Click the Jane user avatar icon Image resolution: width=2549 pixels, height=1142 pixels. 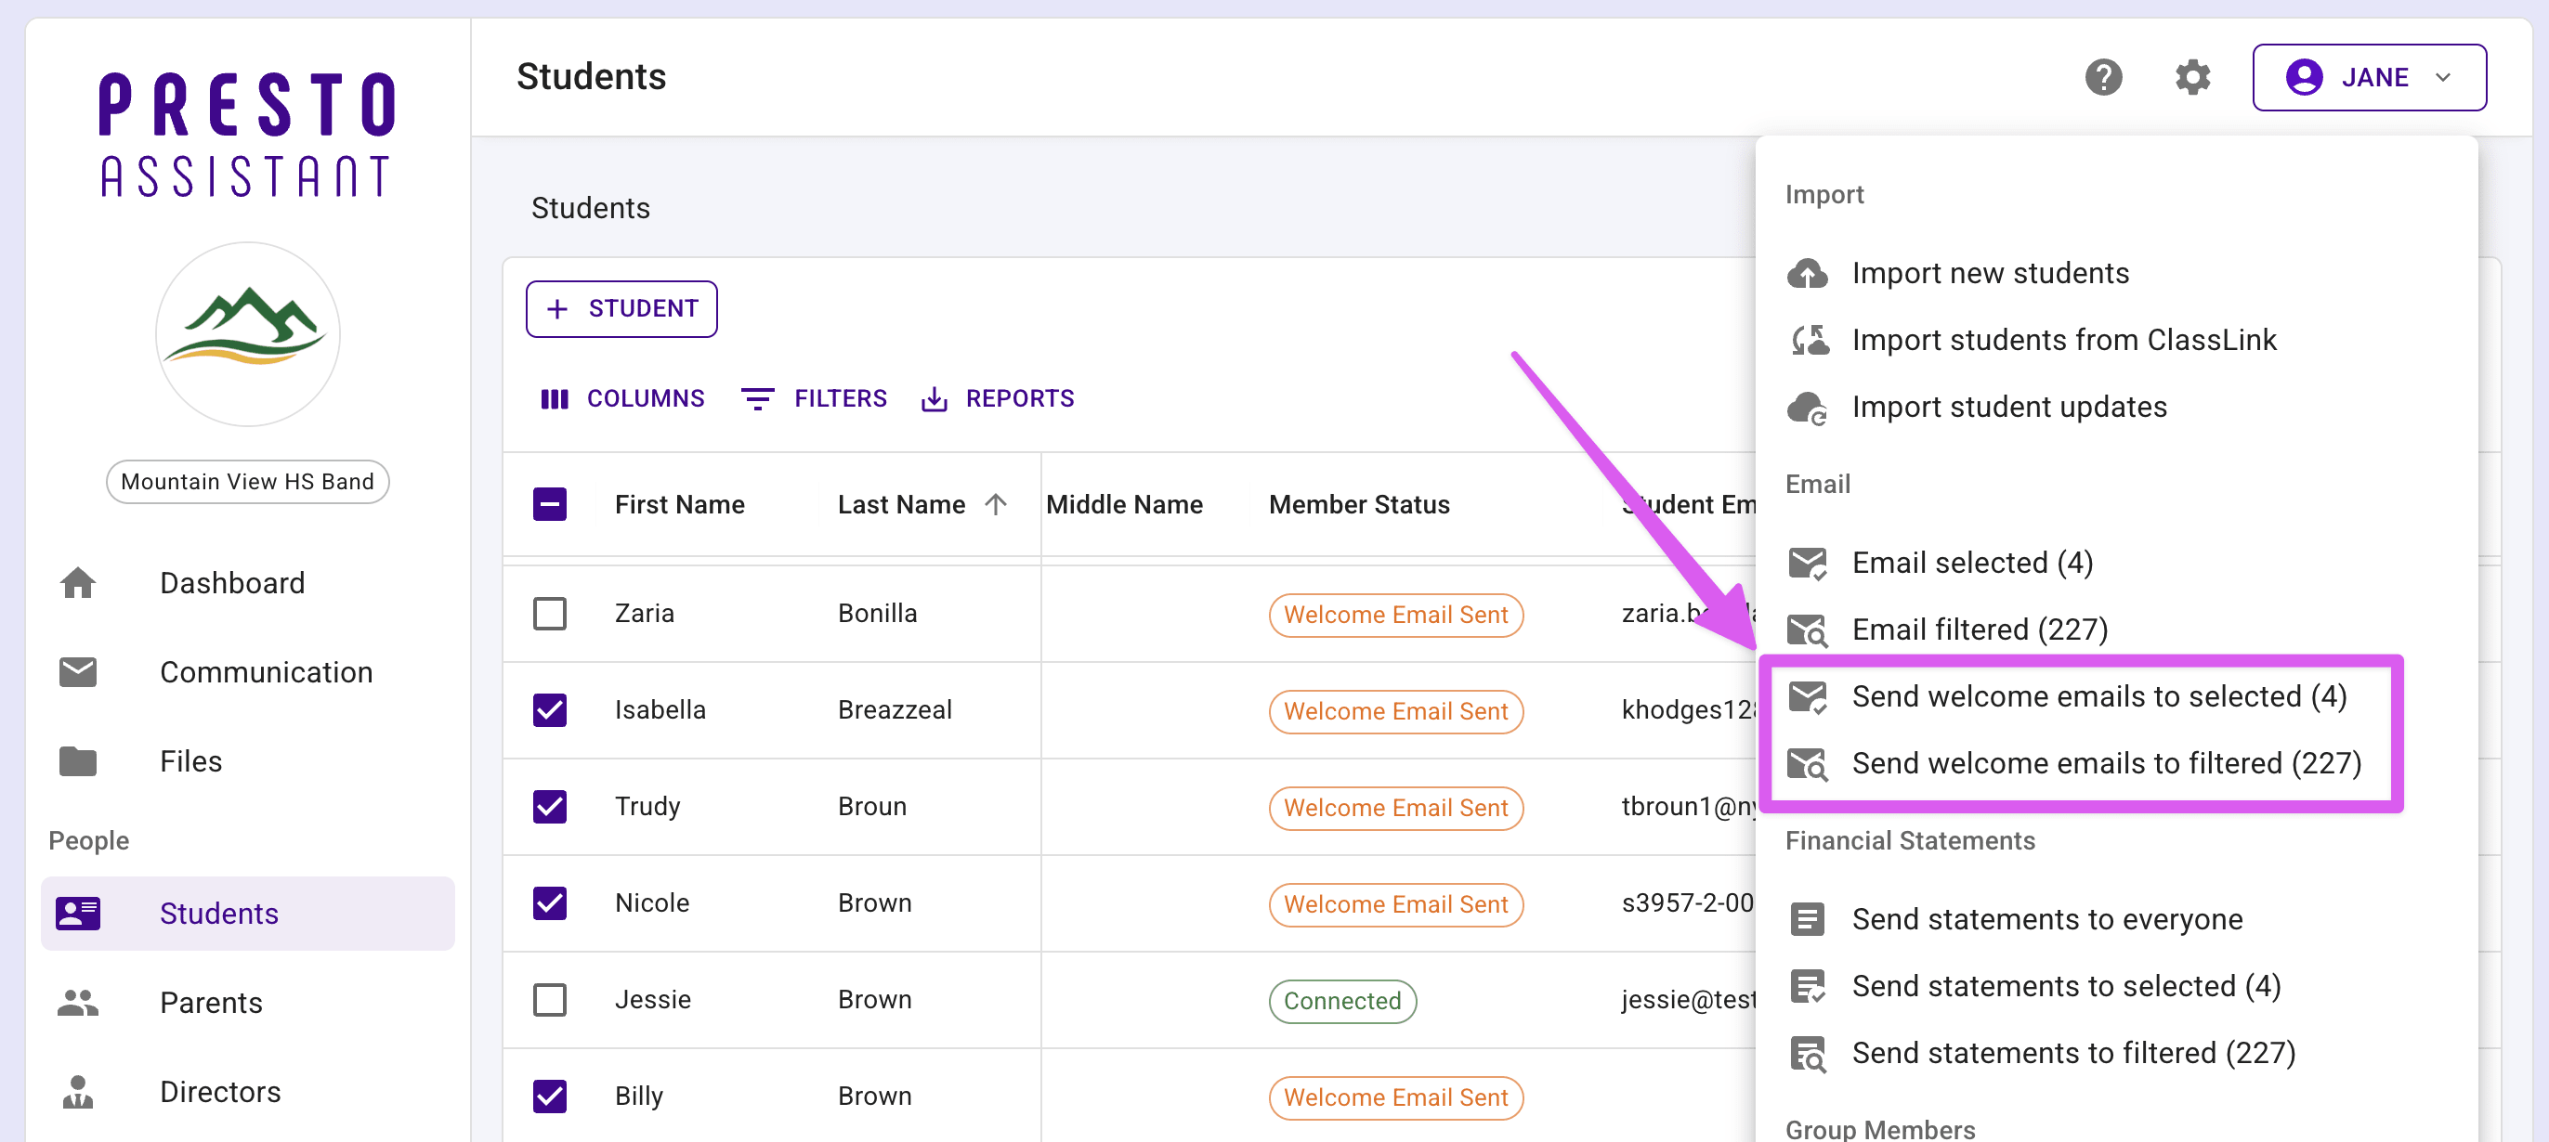(2304, 77)
